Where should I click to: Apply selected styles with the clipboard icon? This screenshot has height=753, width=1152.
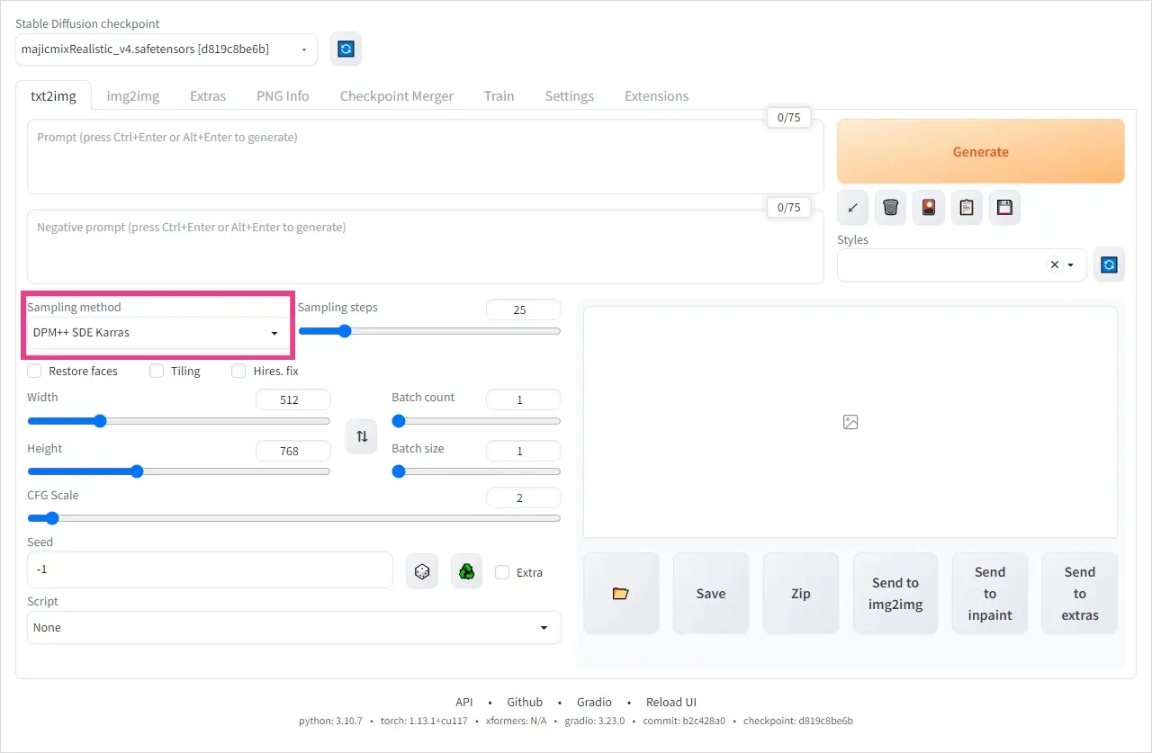[x=967, y=208]
